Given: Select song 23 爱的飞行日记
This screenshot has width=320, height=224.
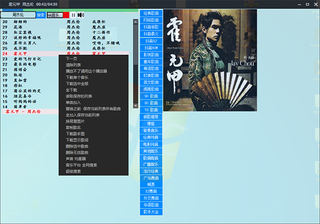Looking at the screenshot, I should coord(30,59).
